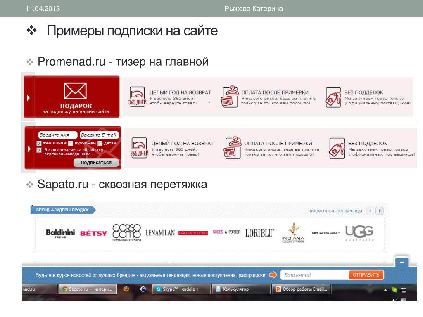Show next brands with right arrow

coord(380,211)
